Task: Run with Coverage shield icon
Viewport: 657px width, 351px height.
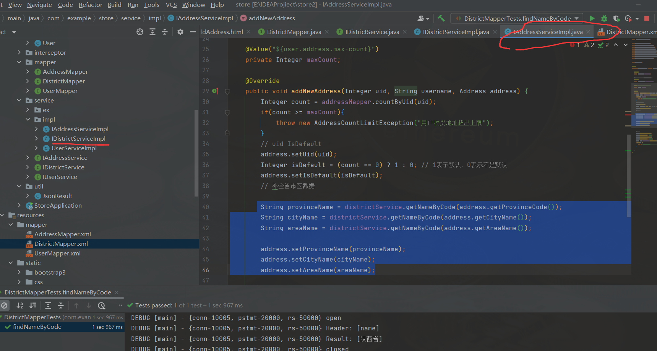Action: pos(616,18)
